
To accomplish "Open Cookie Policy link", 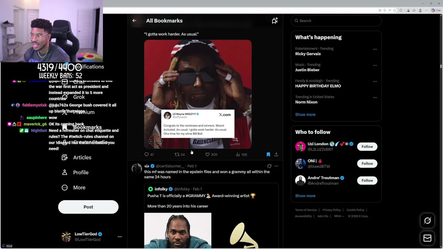I will point(355,210).
